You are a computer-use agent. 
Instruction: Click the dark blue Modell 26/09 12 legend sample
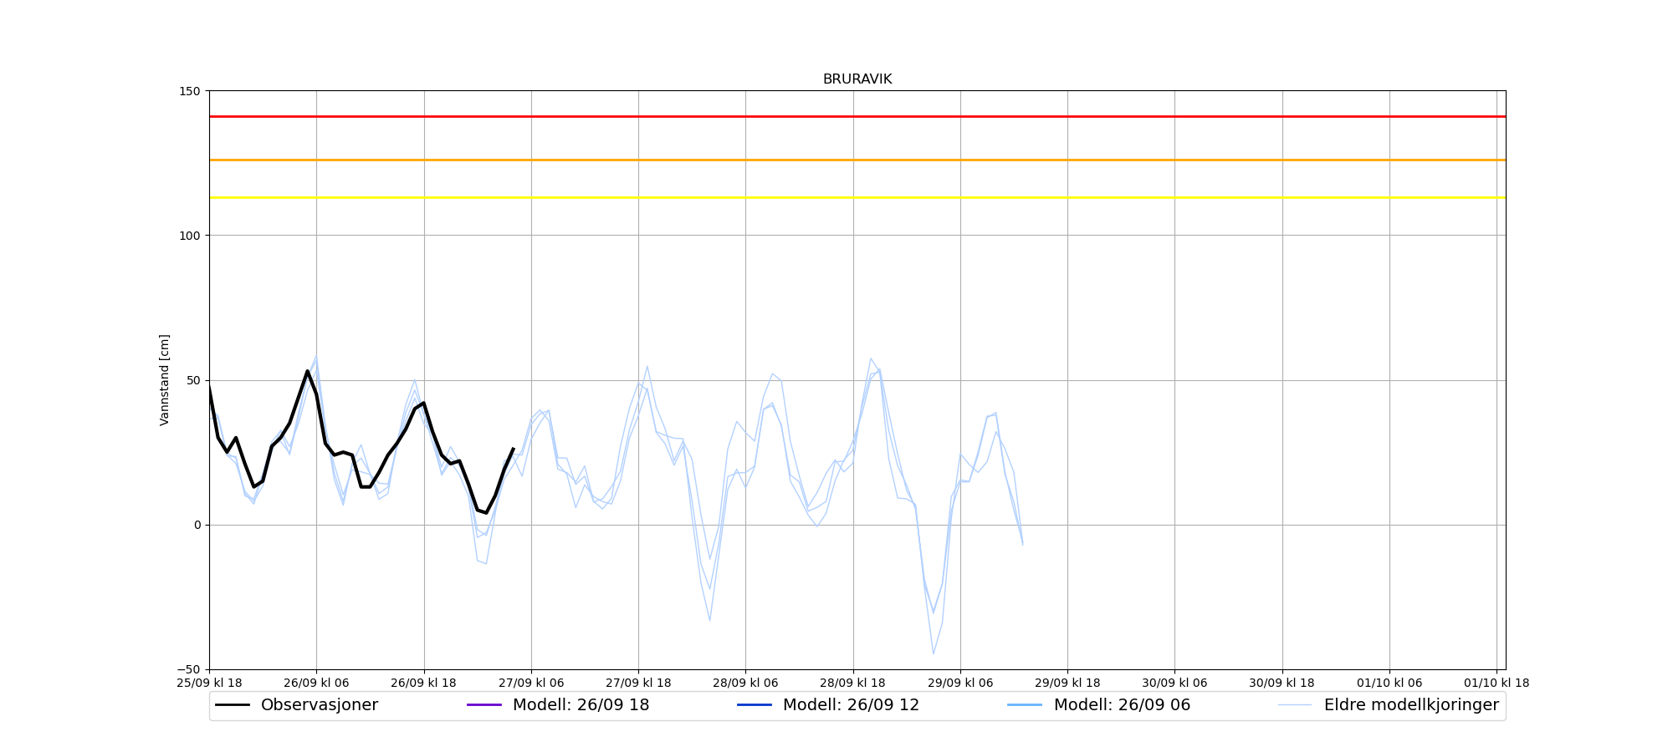pyautogui.click(x=755, y=705)
